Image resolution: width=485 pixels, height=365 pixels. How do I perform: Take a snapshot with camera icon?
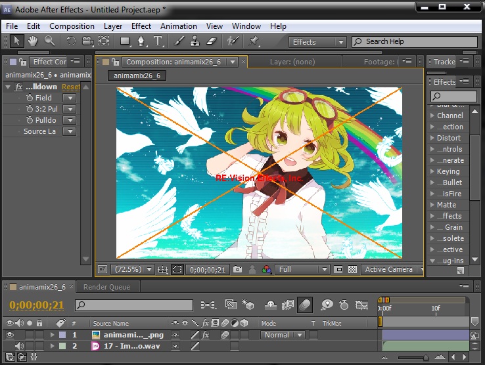(237, 270)
